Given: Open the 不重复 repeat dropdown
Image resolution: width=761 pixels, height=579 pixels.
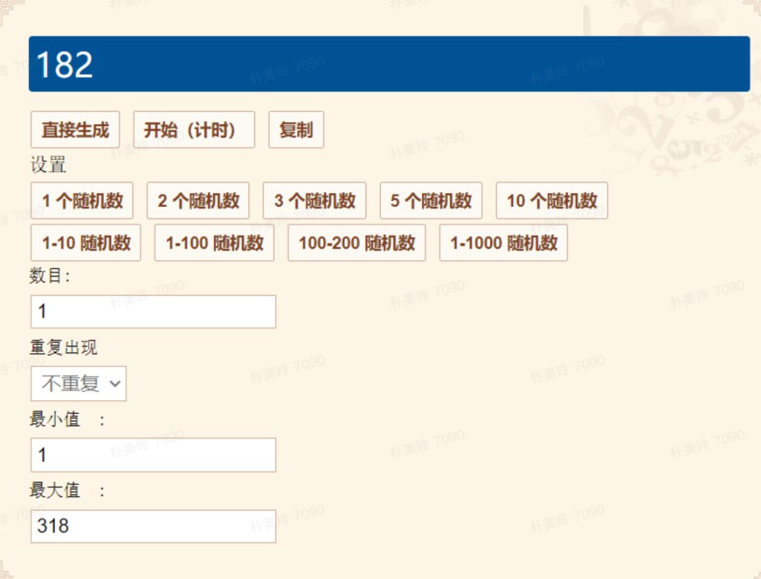Looking at the screenshot, I should [x=79, y=383].
